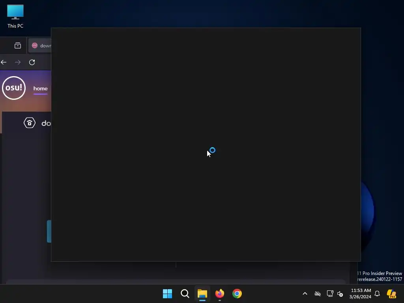404x303 pixels.
Task: Open Copilot preview from the taskbar
Action: click(x=391, y=294)
